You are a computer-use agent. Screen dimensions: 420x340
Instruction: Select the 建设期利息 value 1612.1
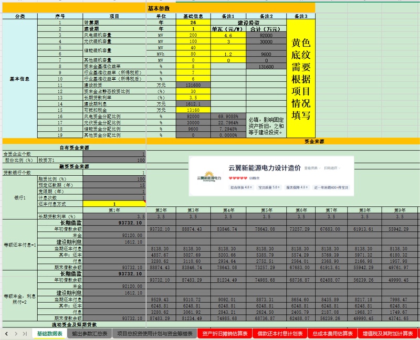click(x=193, y=104)
